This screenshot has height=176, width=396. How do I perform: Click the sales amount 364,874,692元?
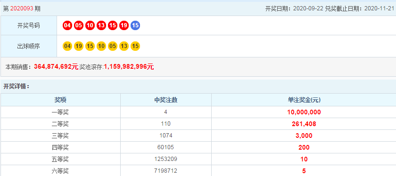pos(56,67)
